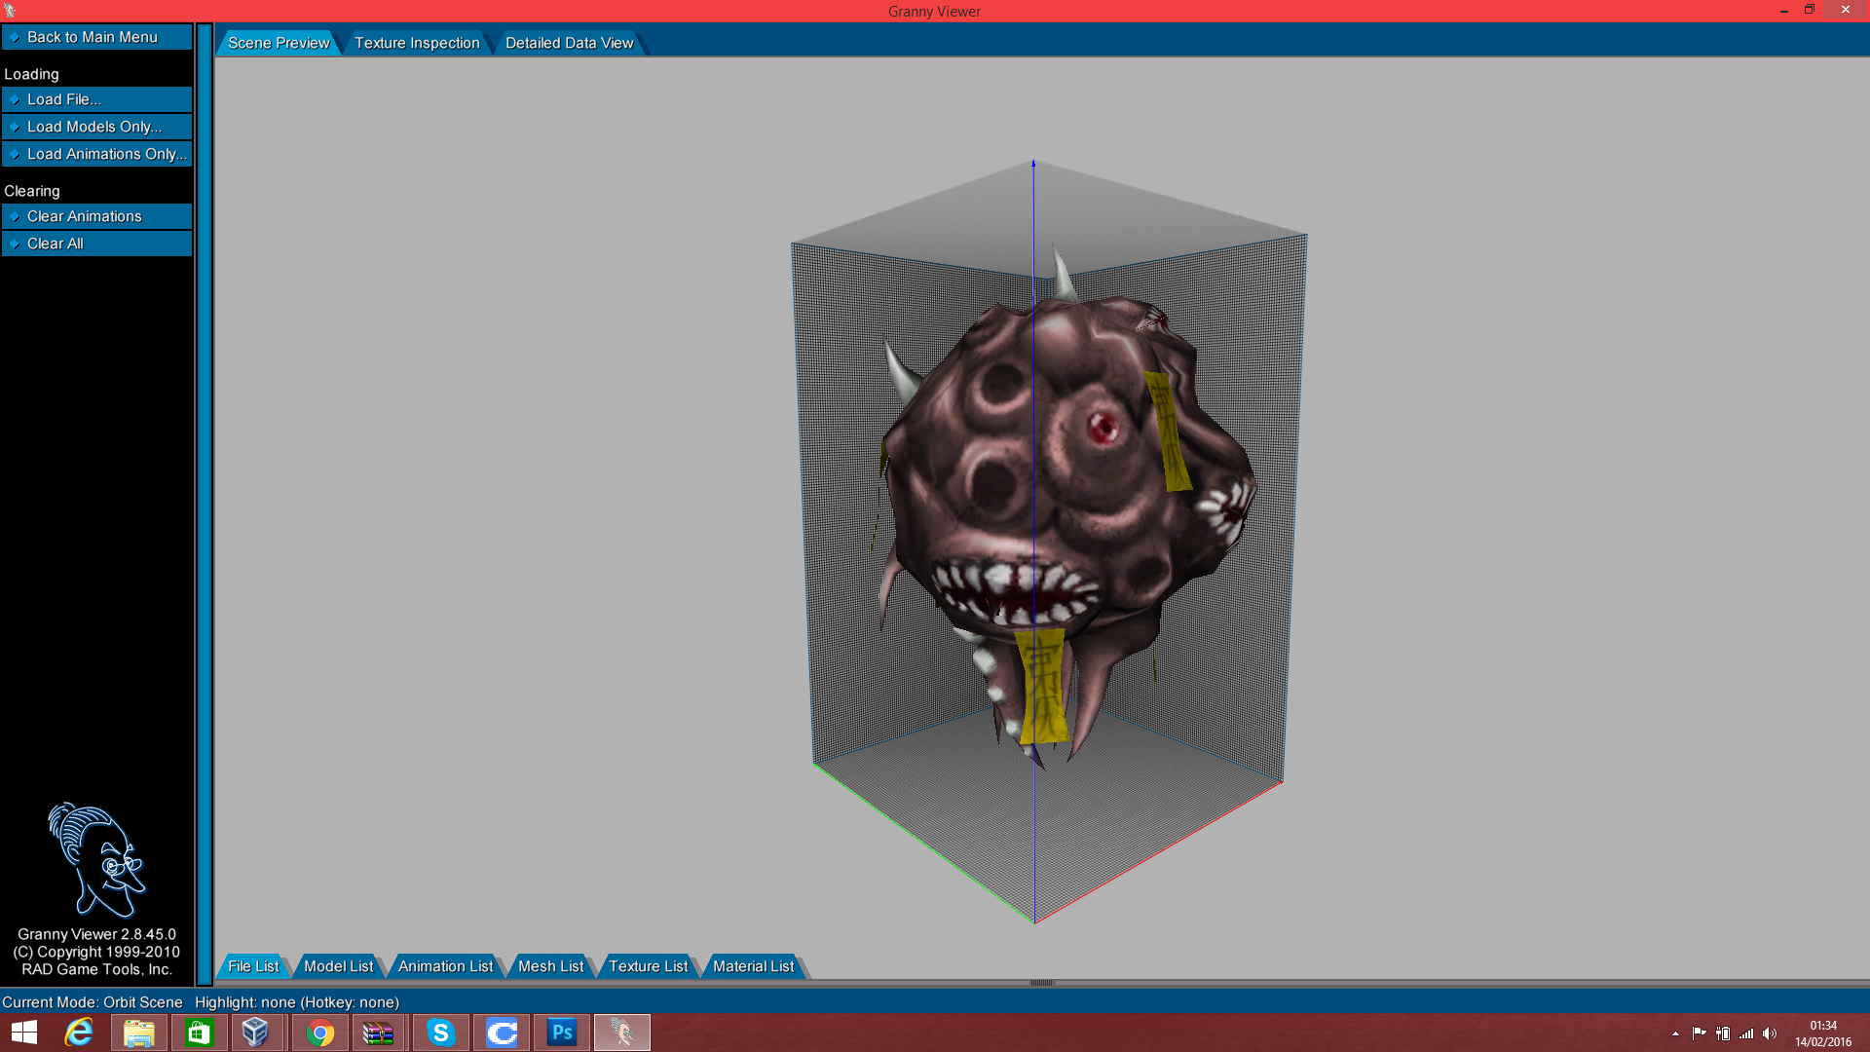Click the bottom panel splitter handle
Screen dimensions: 1870x1052
point(1041,983)
